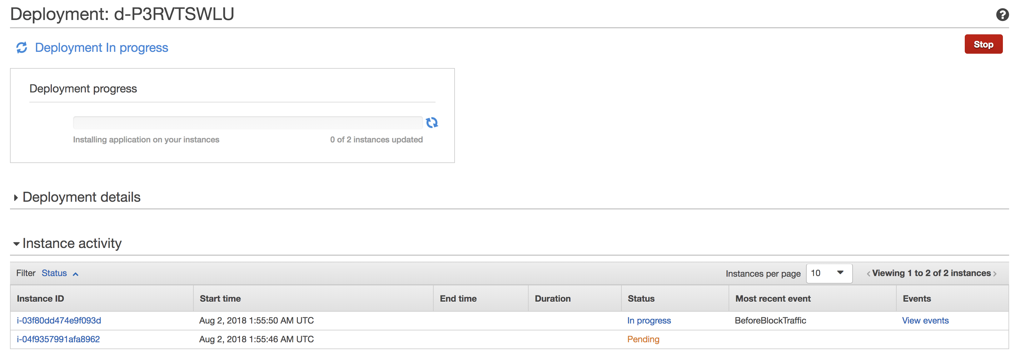This screenshot has height=356, width=1016.
Task: Open the Status filter link
Action: point(54,273)
